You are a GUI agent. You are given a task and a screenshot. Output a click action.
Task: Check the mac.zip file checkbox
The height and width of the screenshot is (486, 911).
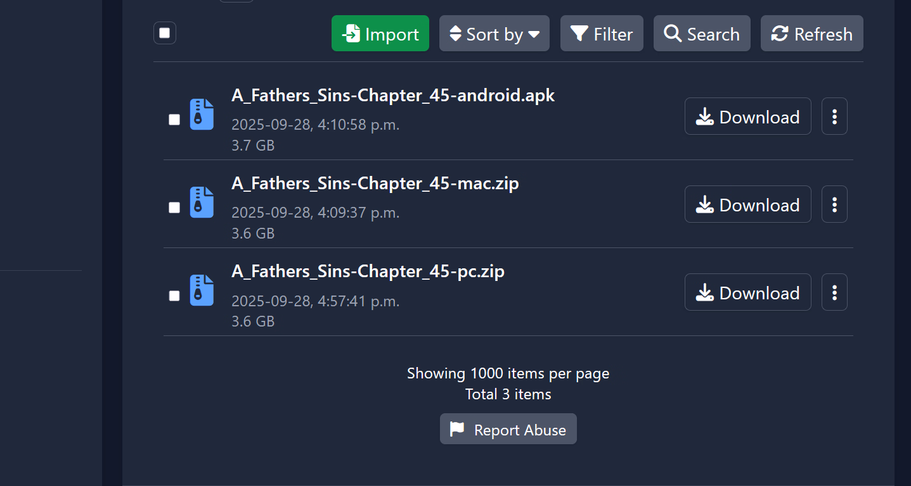174,208
